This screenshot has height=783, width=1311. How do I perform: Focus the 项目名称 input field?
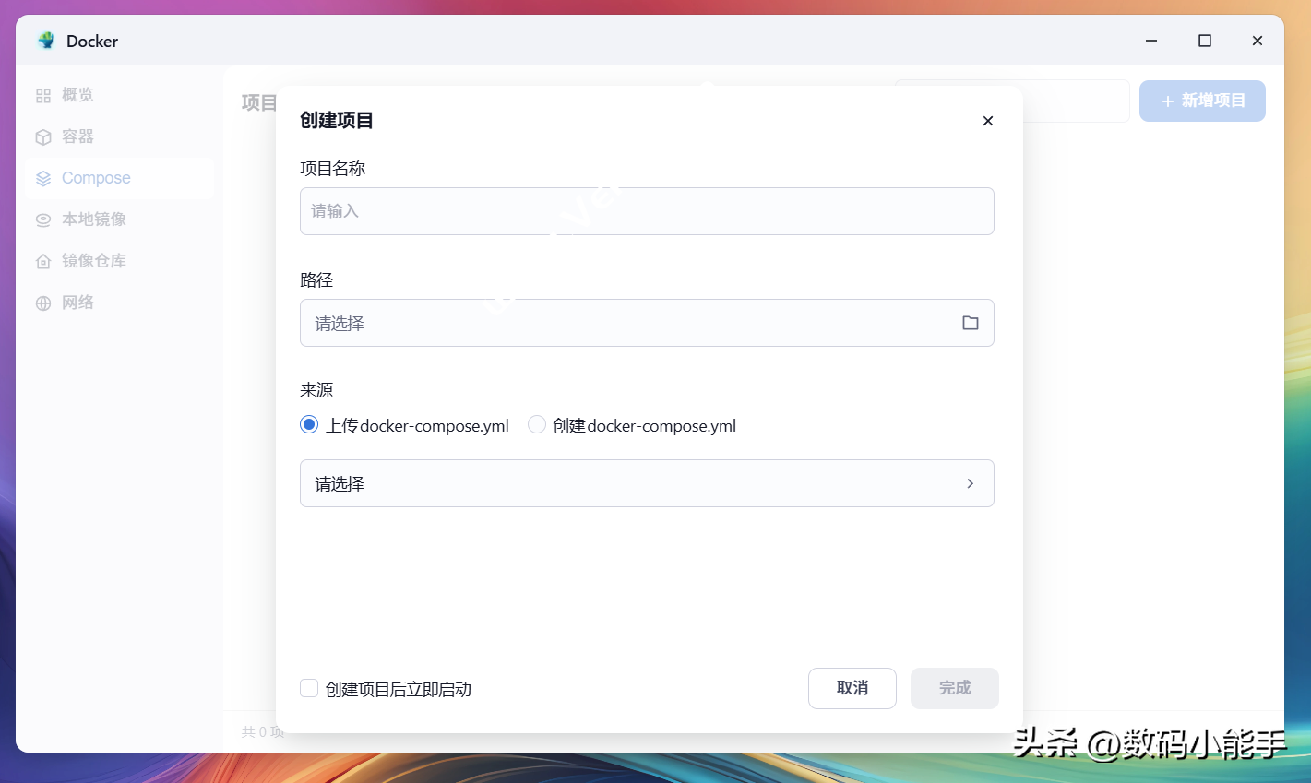coord(647,211)
